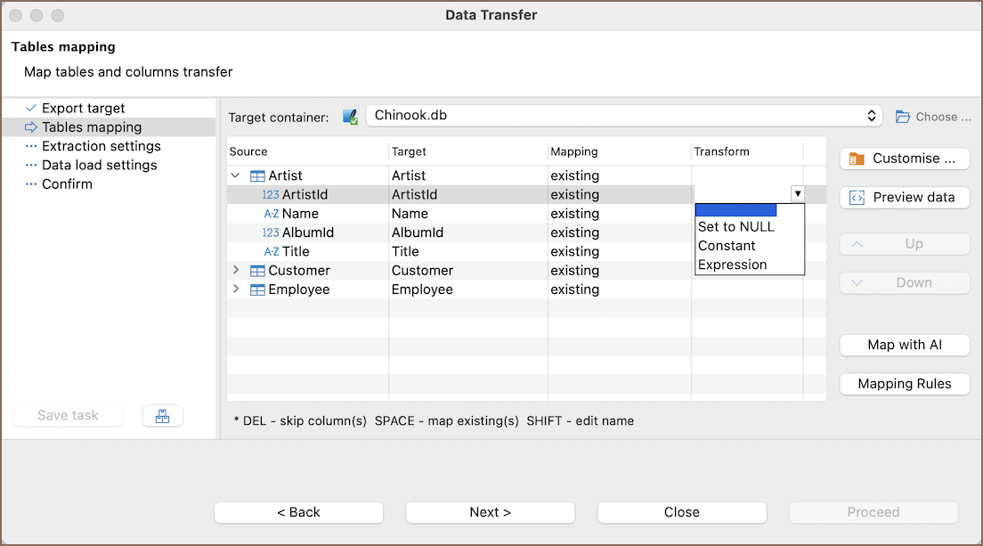The image size is (983, 546).
Task: Click the Customer table icon
Action: click(257, 271)
